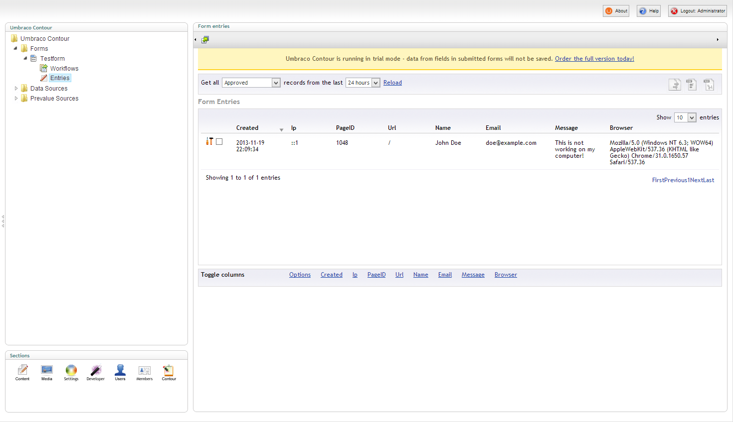Viewport: 733px width, 422px height.
Task: Open the record tools icon for John Doe
Action: [209, 141]
